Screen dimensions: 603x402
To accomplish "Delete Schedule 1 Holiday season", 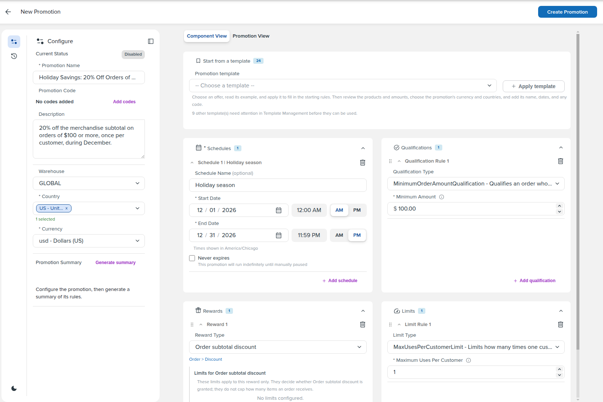I will 363,163.
